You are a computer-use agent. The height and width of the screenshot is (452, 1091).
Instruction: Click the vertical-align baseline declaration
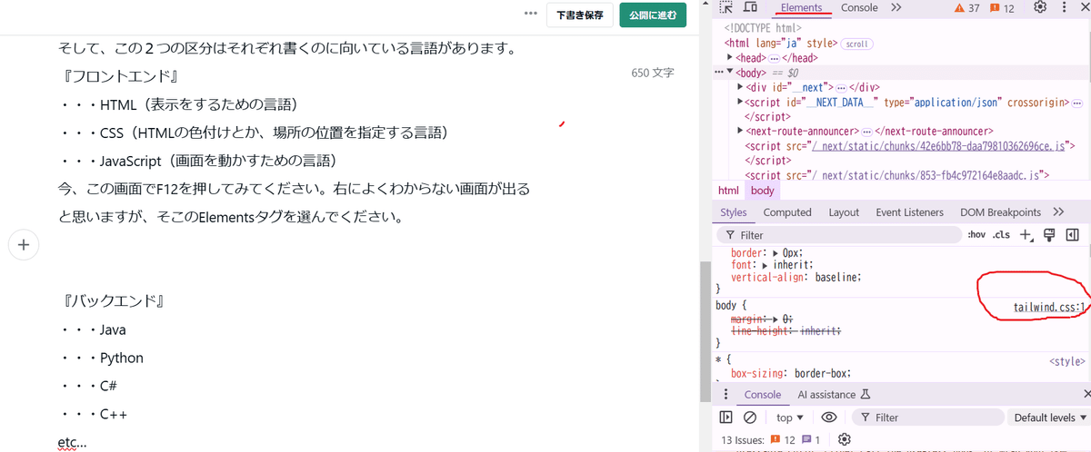pyautogui.click(x=796, y=277)
